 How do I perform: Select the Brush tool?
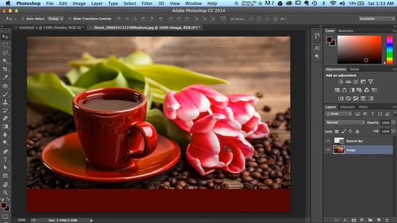[5, 94]
